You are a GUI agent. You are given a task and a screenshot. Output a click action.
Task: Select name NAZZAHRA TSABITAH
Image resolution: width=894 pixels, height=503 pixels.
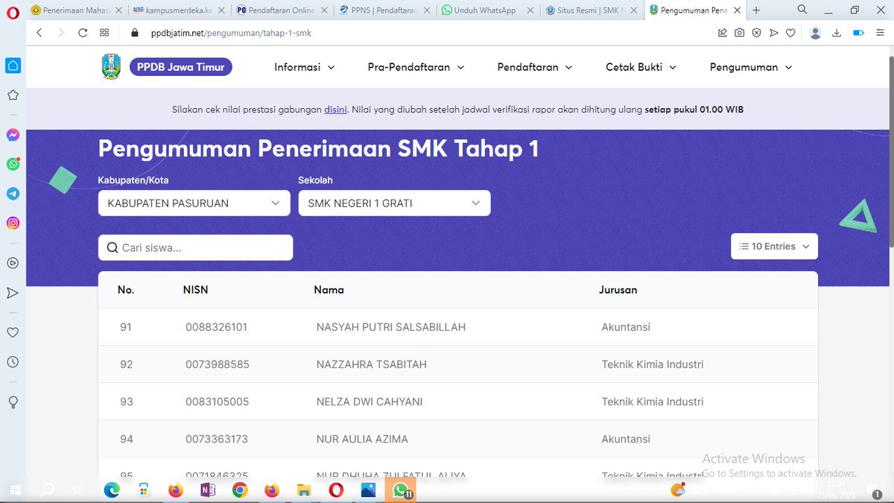click(x=372, y=364)
